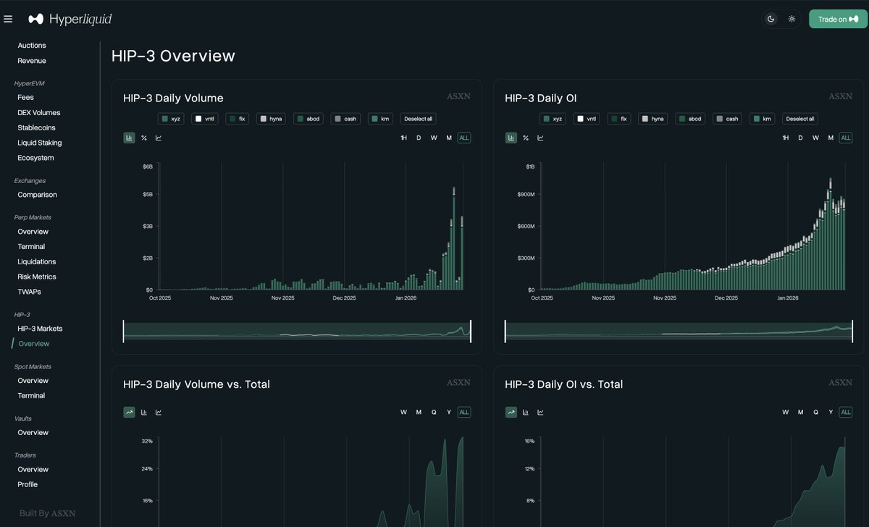Toggle km series in Daily OI

(762, 119)
